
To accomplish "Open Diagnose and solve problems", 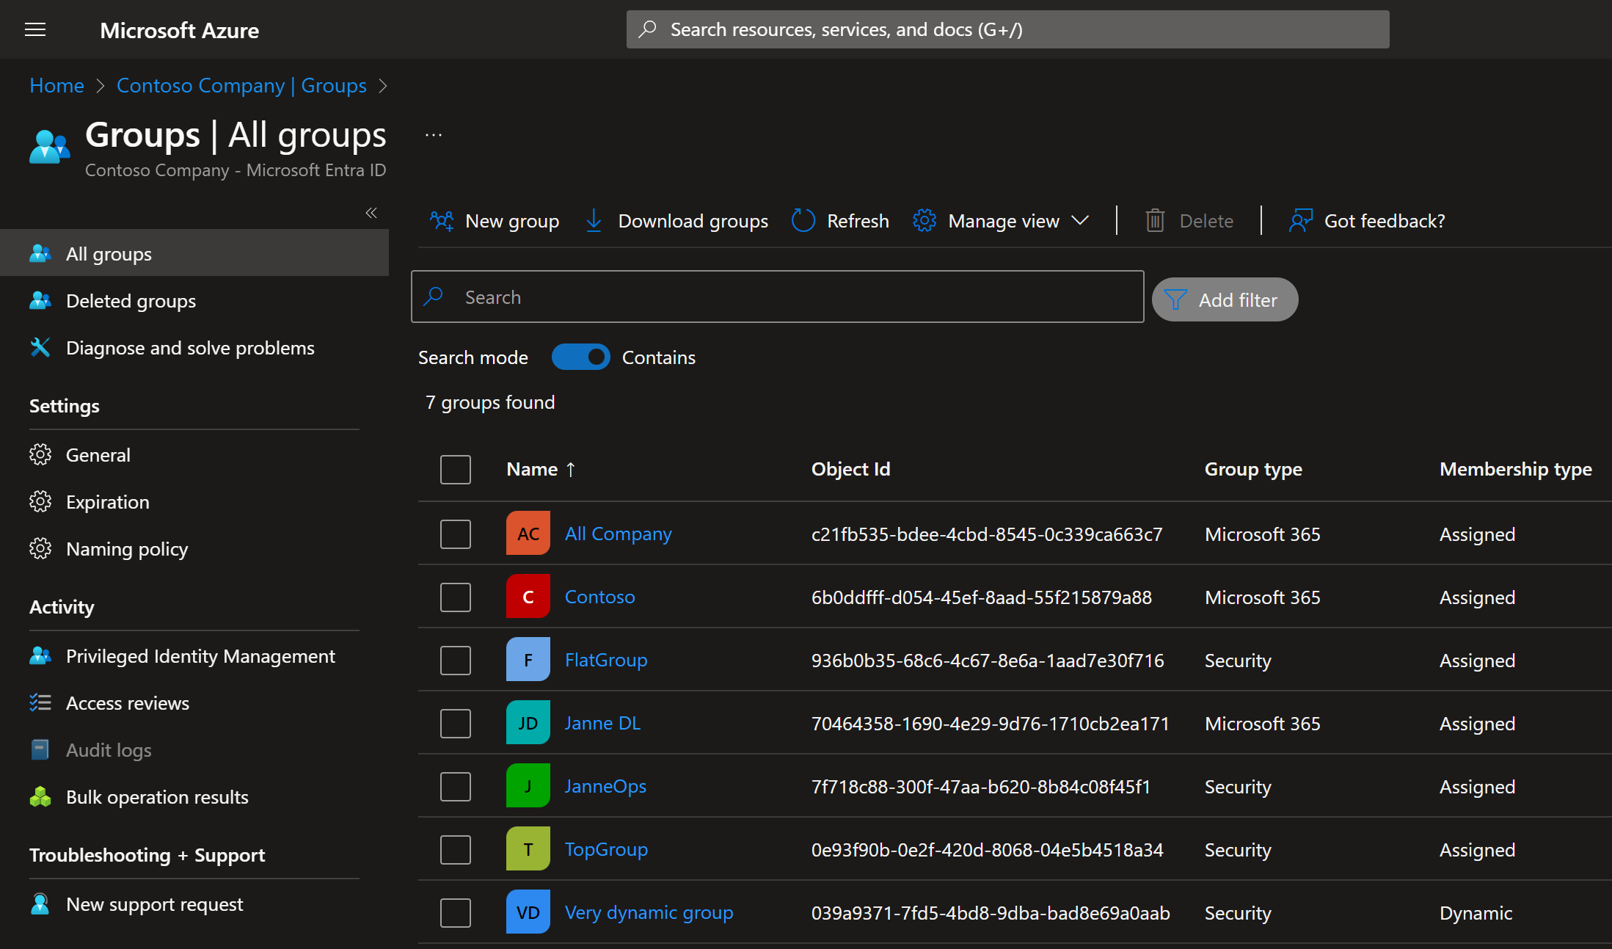I will (194, 348).
